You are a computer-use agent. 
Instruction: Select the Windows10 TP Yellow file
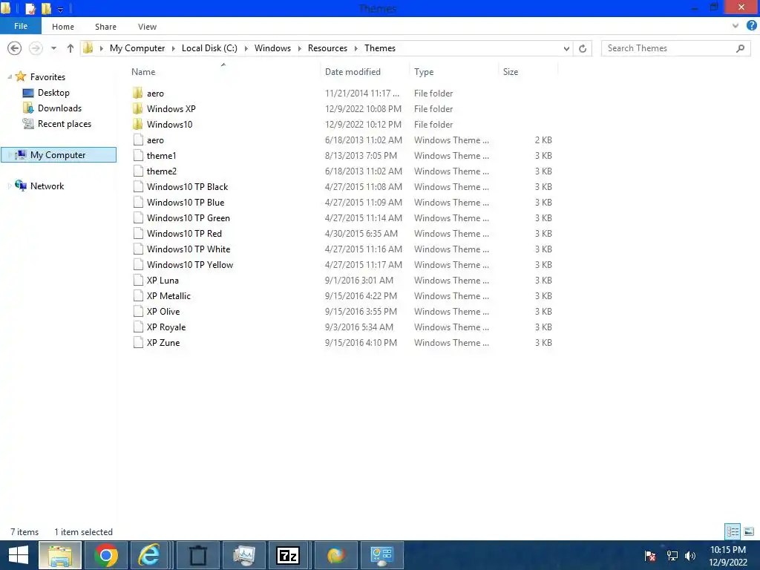coord(190,265)
